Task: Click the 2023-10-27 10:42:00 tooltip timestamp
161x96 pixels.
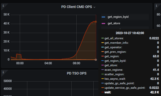Action: coord(130,33)
